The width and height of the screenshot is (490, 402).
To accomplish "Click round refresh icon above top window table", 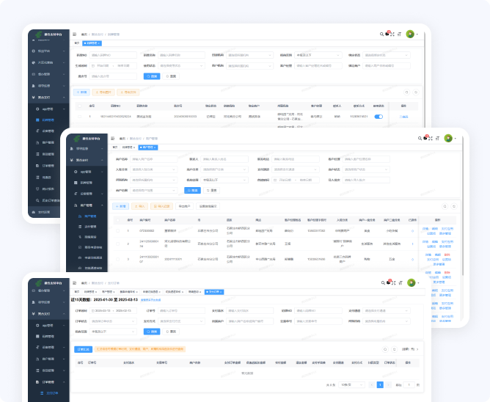I will point(416,92).
